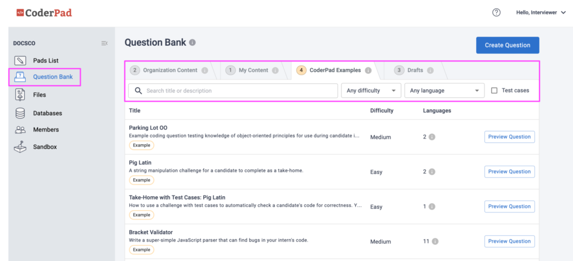Go to Databases in the sidebar
Screen dimensions: 573x261
click(48, 113)
